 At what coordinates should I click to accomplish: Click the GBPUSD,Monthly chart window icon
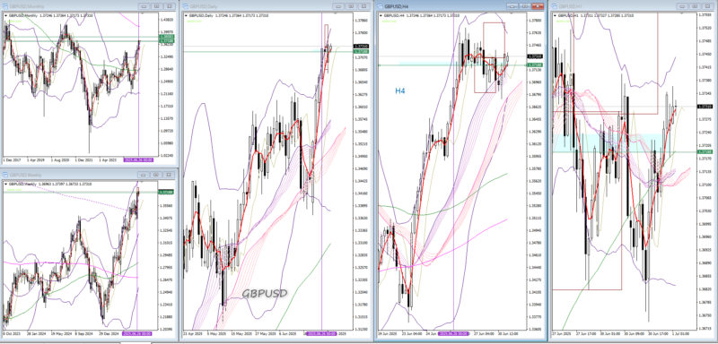(5, 6)
